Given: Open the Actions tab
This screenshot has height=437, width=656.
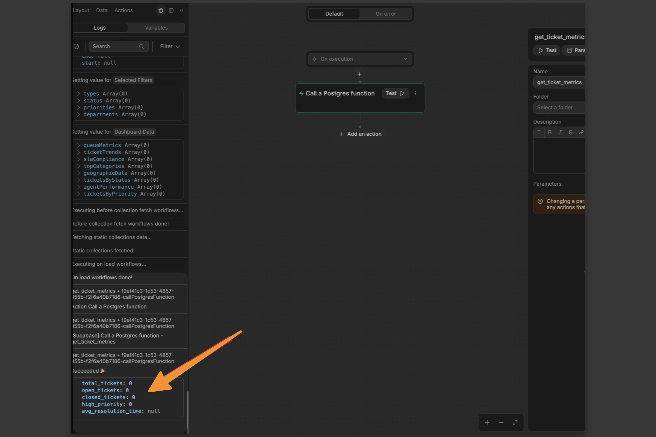Looking at the screenshot, I should [x=124, y=11].
